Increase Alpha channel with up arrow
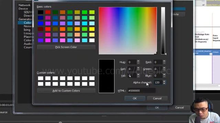The width and height of the screenshot is (220, 123). (164, 81)
